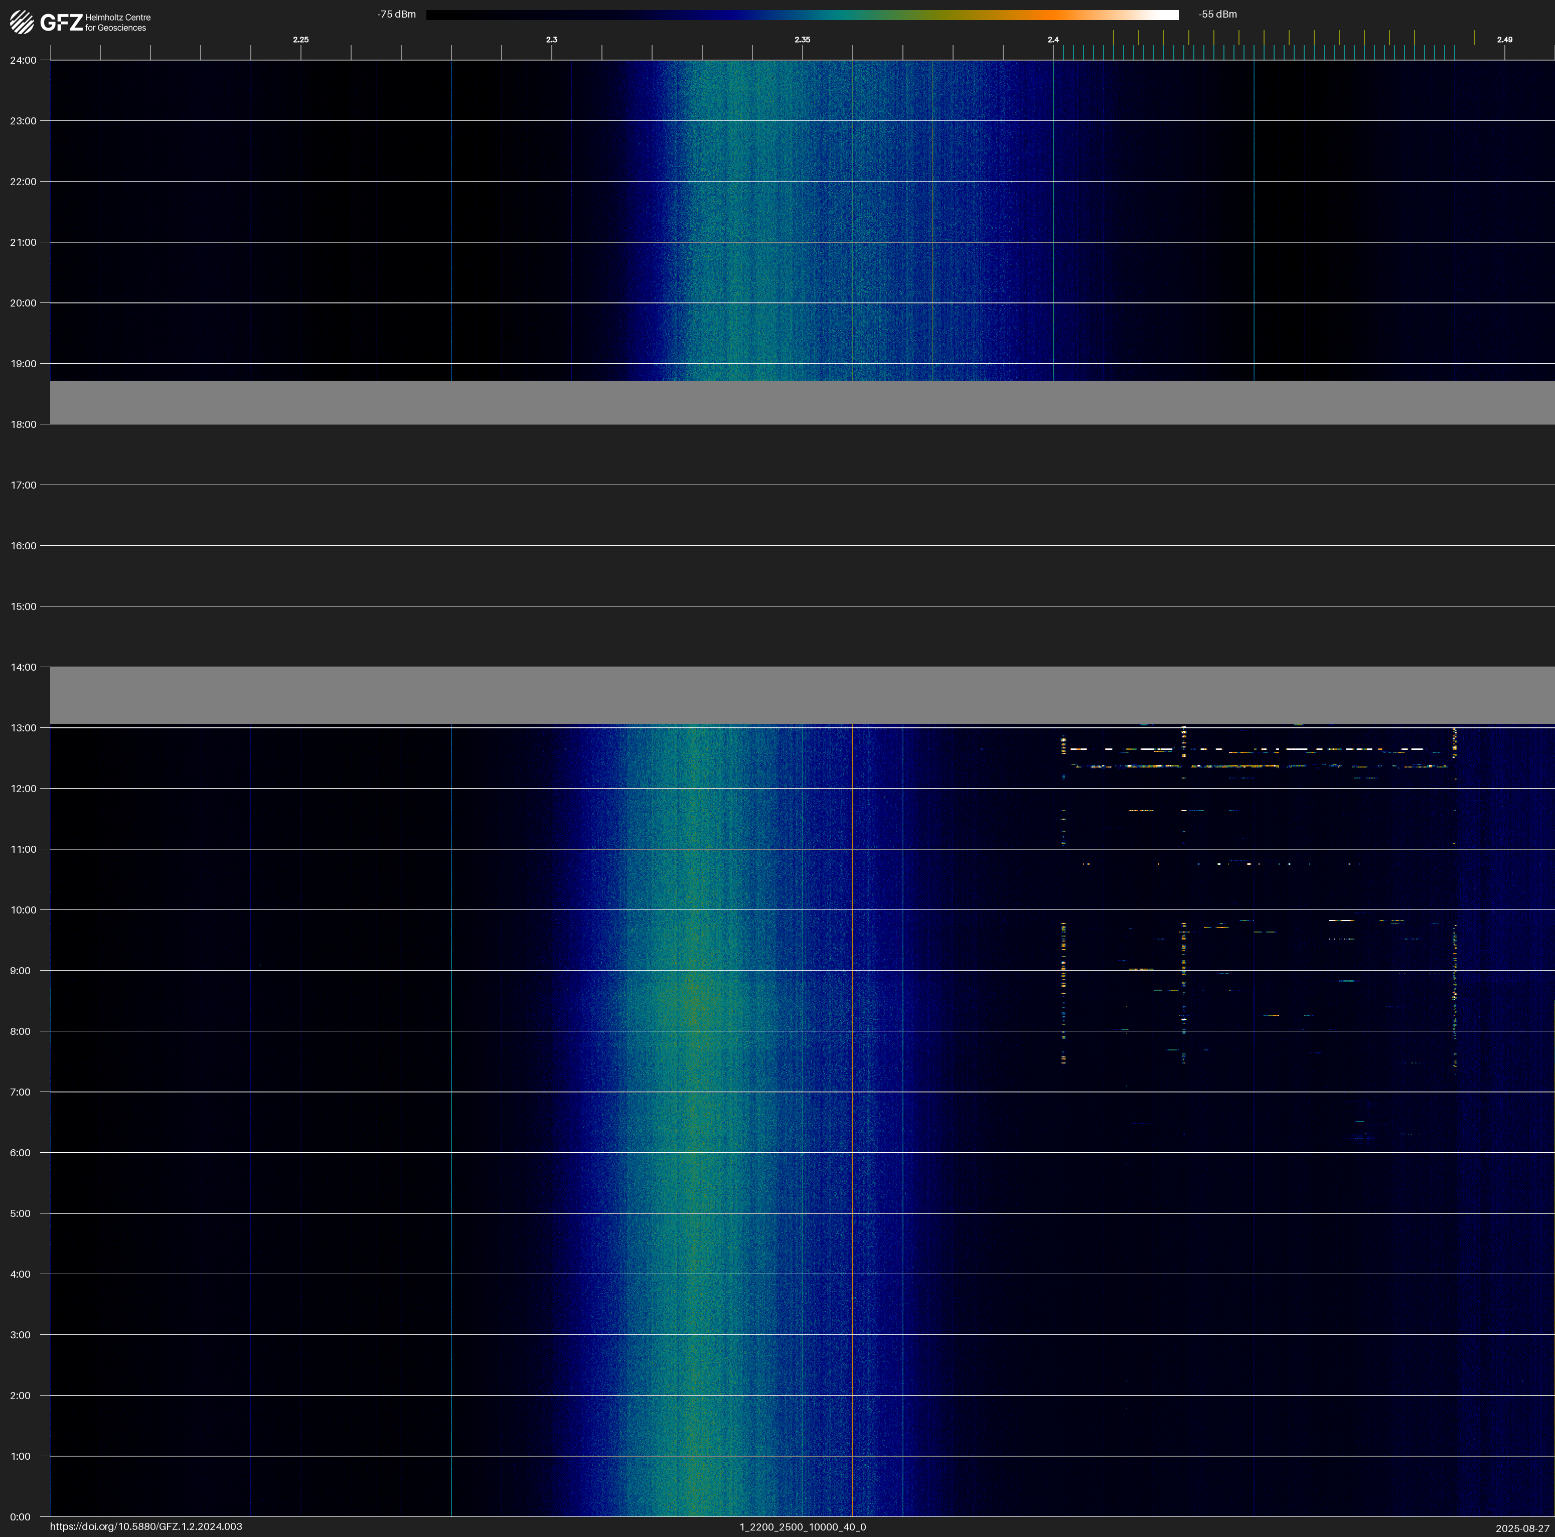Screen dimensions: 1555x1537
Task: Click the GFZ striped globe logo icon
Action: (22, 22)
